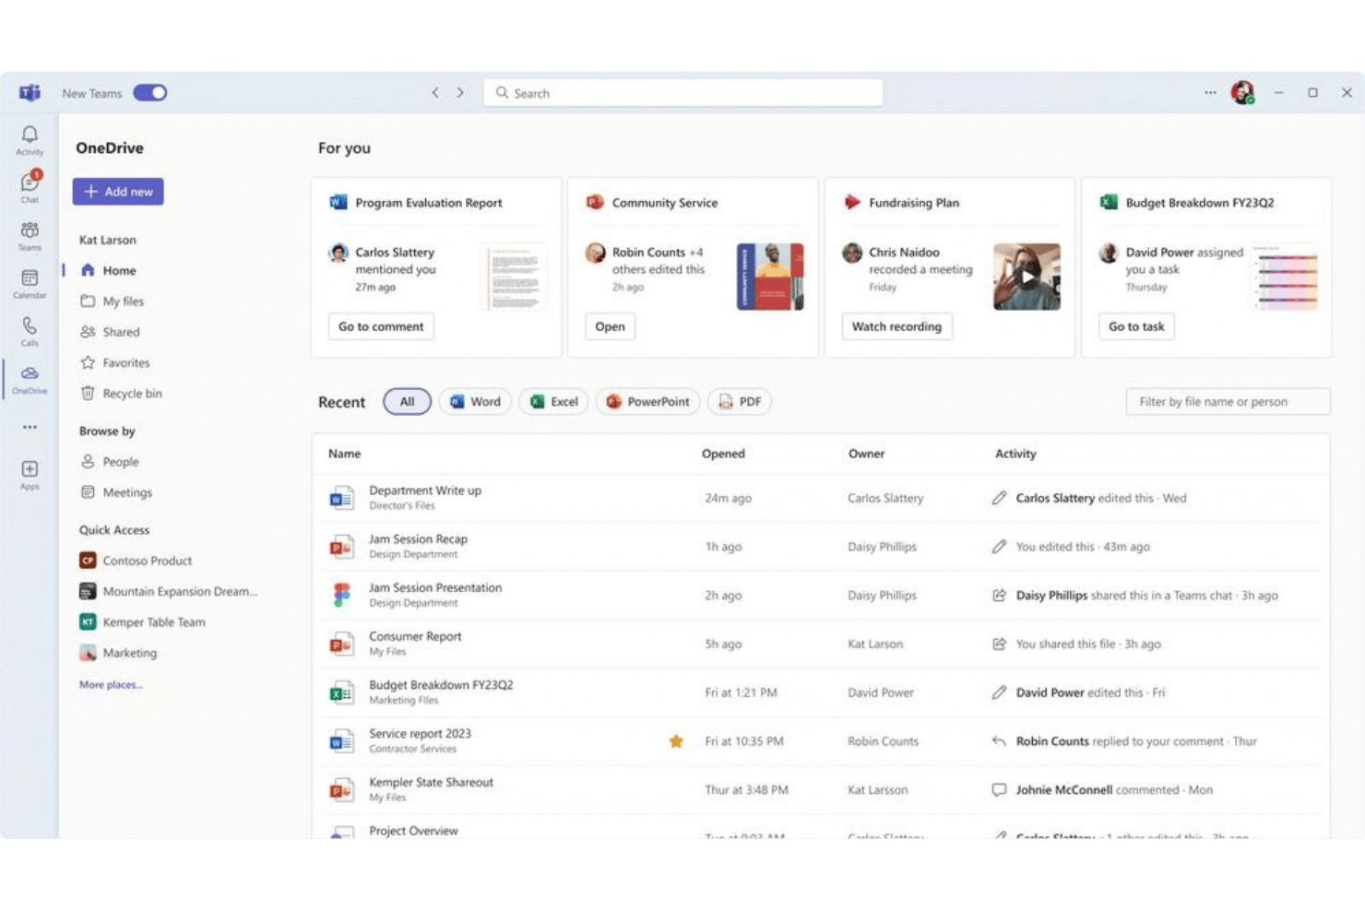The width and height of the screenshot is (1365, 910).
Task: Click the Add new button
Action: click(118, 192)
